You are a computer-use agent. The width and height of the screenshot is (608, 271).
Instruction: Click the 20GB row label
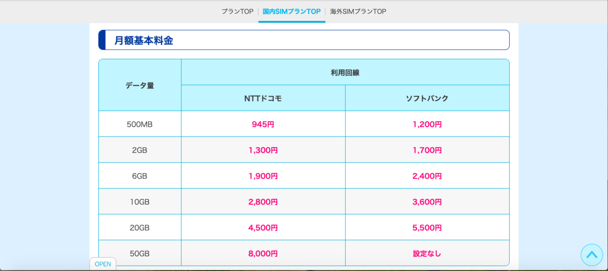[x=140, y=227]
